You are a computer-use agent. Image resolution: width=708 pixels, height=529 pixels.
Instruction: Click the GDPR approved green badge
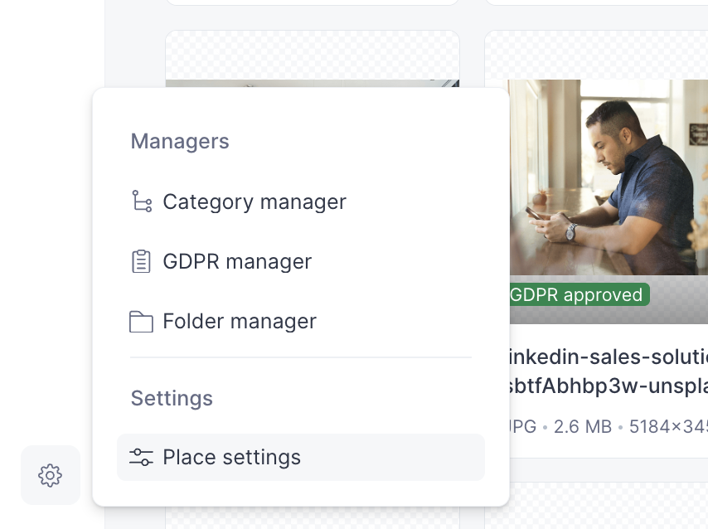(x=579, y=294)
